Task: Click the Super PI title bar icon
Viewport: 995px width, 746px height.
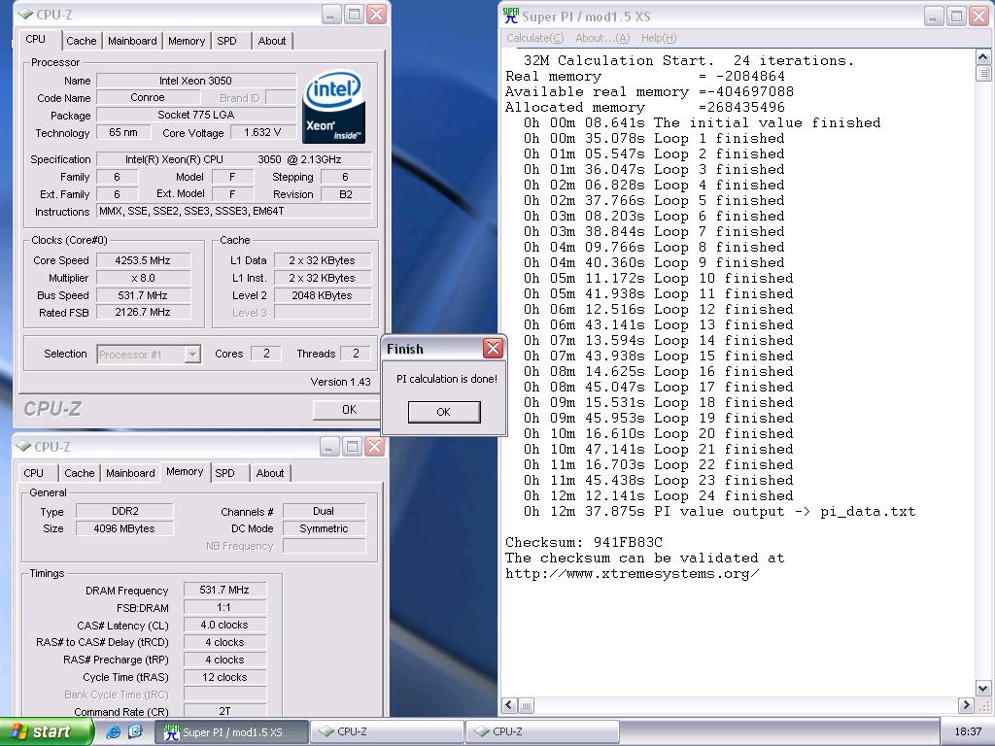Action: coord(510,16)
